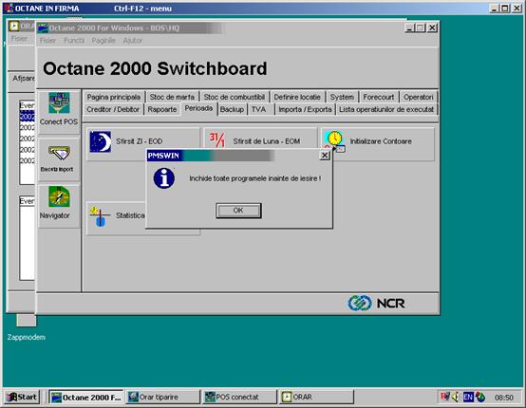Open the Paginile menu

103,41
